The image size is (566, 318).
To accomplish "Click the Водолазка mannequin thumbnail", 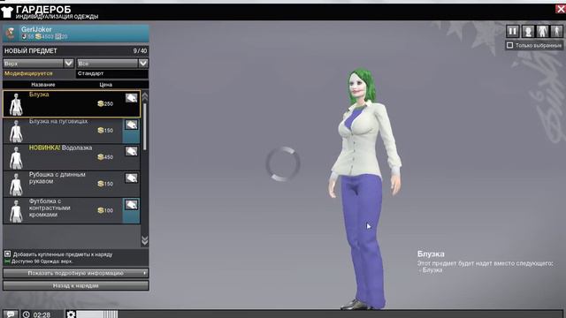I will tap(16, 157).
